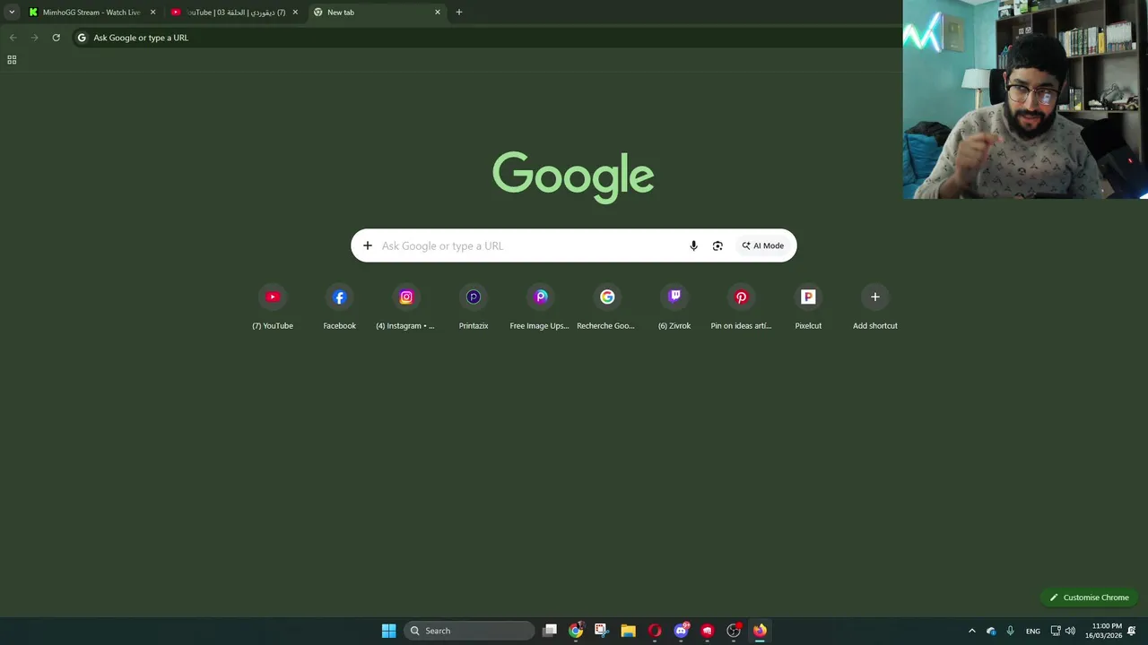
Task: Launch Snipping Tool from the taskbar
Action: (601, 631)
